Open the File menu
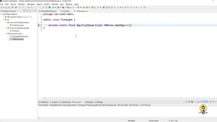Viewport: 217px width, 122px height. 2,4
